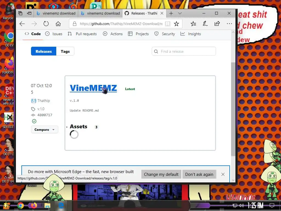This screenshot has height=211, width=281.
Task: Open File Explorer from the taskbar
Action: 47,206
